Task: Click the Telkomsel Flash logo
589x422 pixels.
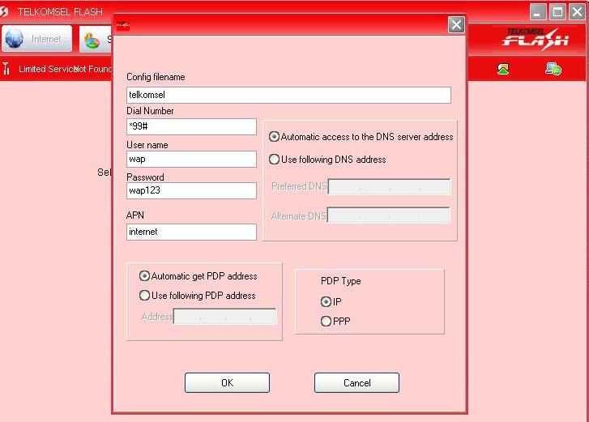Action: [x=535, y=39]
